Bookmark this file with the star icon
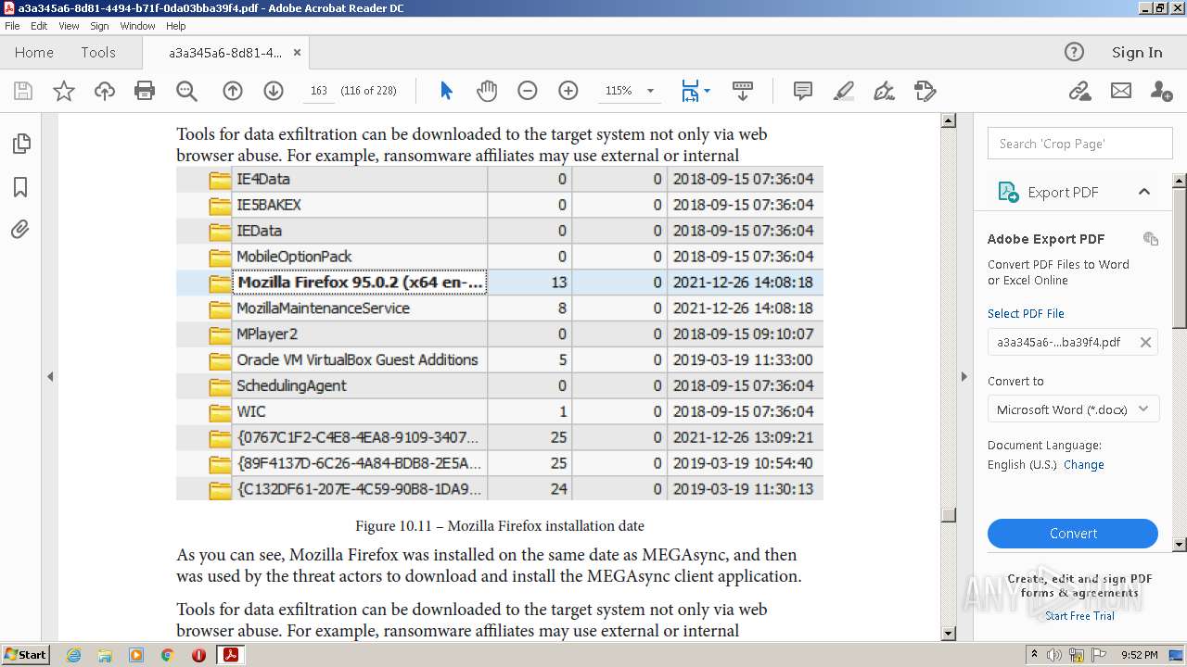This screenshot has width=1187, height=667. tap(64, 91)
